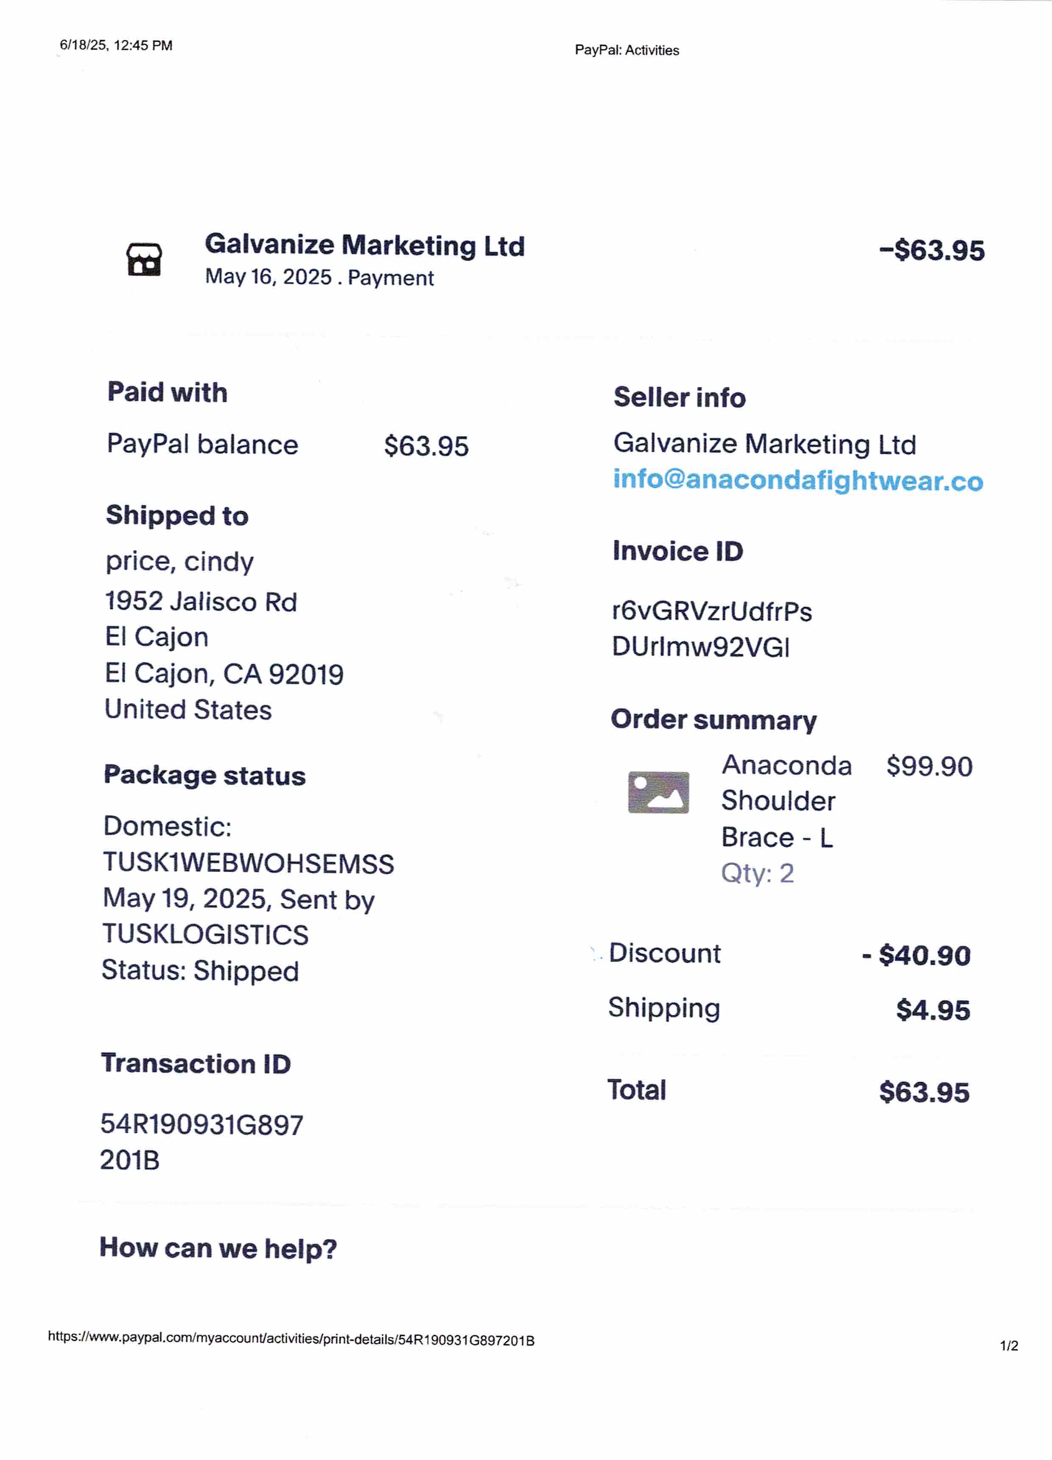Image resolution: width=1052 pixels, height=1460 pixels.
Task: Click the product image placeholder icon
Action: (658, 792)
